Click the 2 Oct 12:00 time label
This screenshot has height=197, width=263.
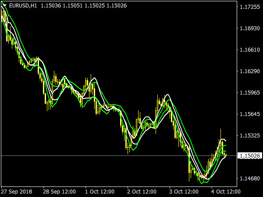pyautogui.click(x=142, y=191)
